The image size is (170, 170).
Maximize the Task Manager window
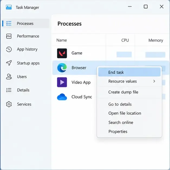click(146, 7)
